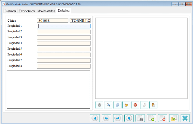193x124 pixels.
Task: Click the Propiedad 4 input field
Action: click(x=64, y=43)
